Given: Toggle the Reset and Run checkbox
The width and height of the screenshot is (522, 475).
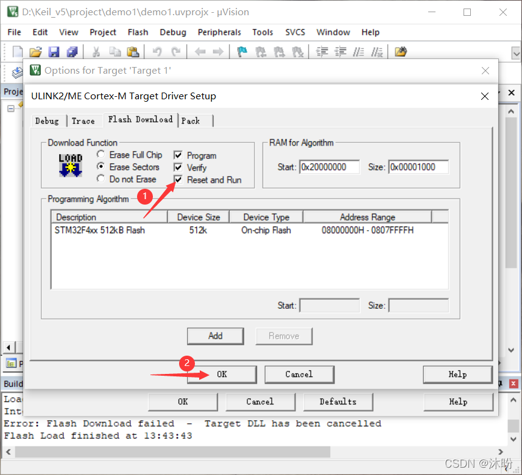Looking at the screenshot, I should (x=178, y=180).
